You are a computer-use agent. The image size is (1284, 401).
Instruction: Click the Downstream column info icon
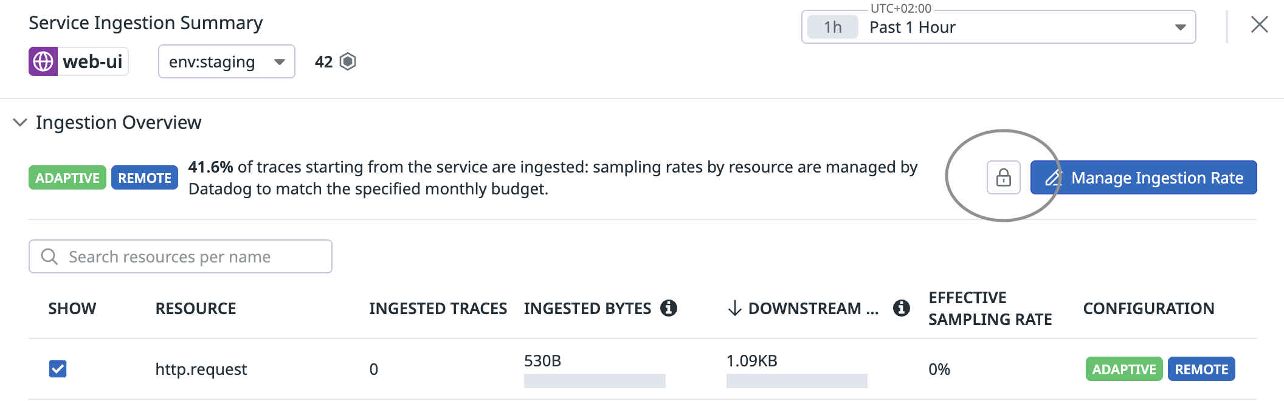[901, 308]
